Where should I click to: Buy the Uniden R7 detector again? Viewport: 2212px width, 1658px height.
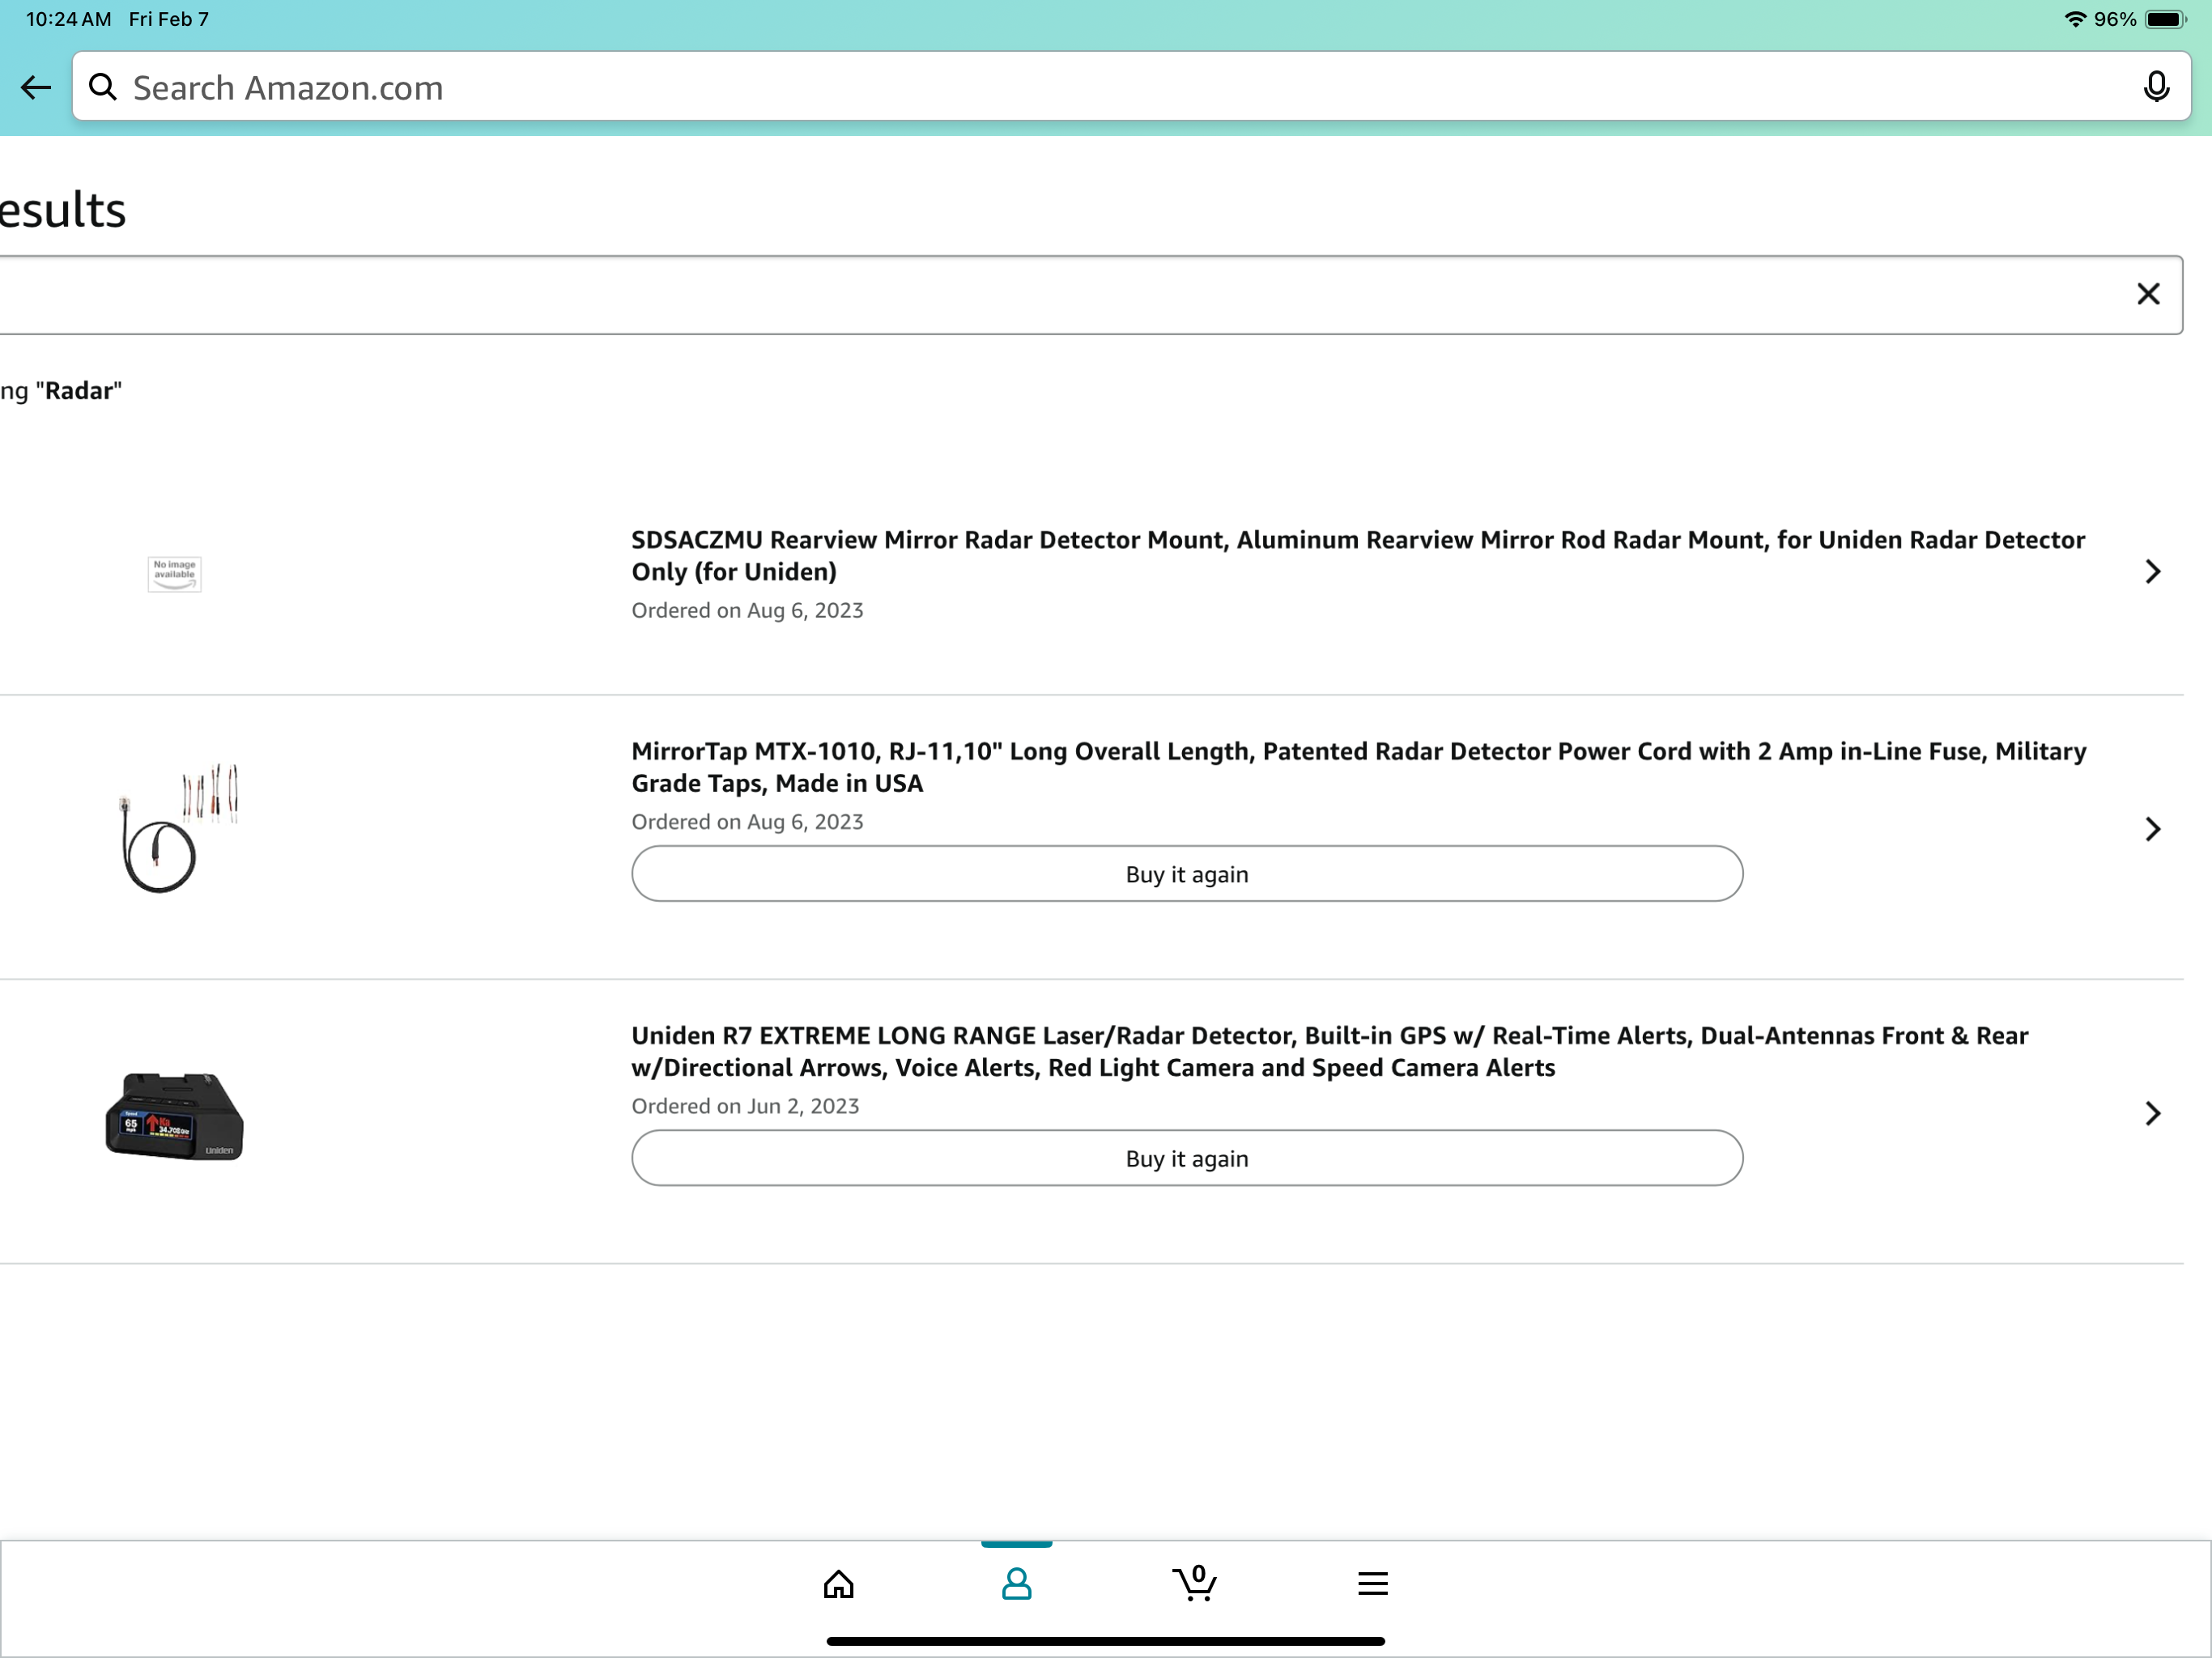(1186, 1159)
